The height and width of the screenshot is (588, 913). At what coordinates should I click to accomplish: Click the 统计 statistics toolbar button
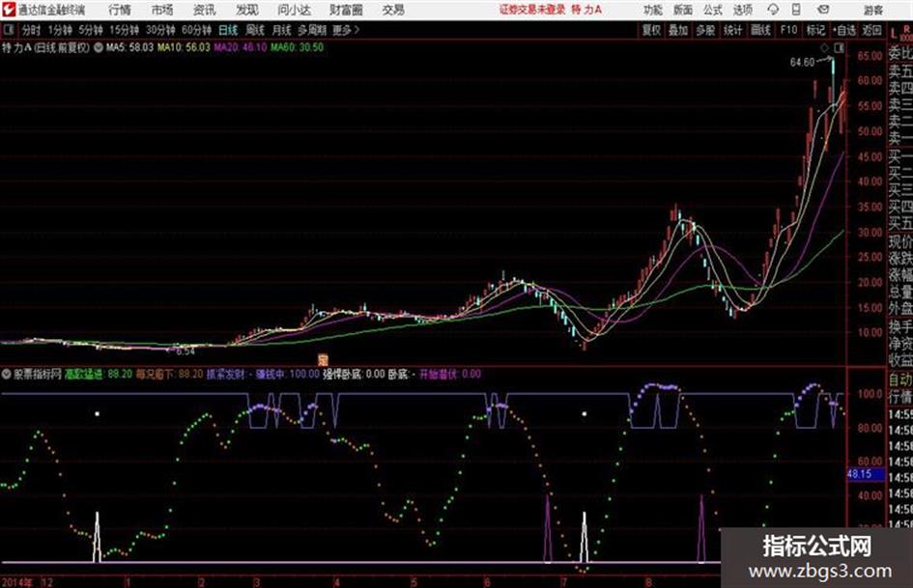pos(733,30)
